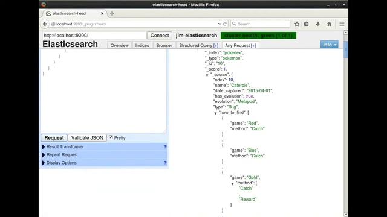Reload the page with the refresh icon
Image resolution: width=387 pixels, height=217 pixels.
point(225,24)
